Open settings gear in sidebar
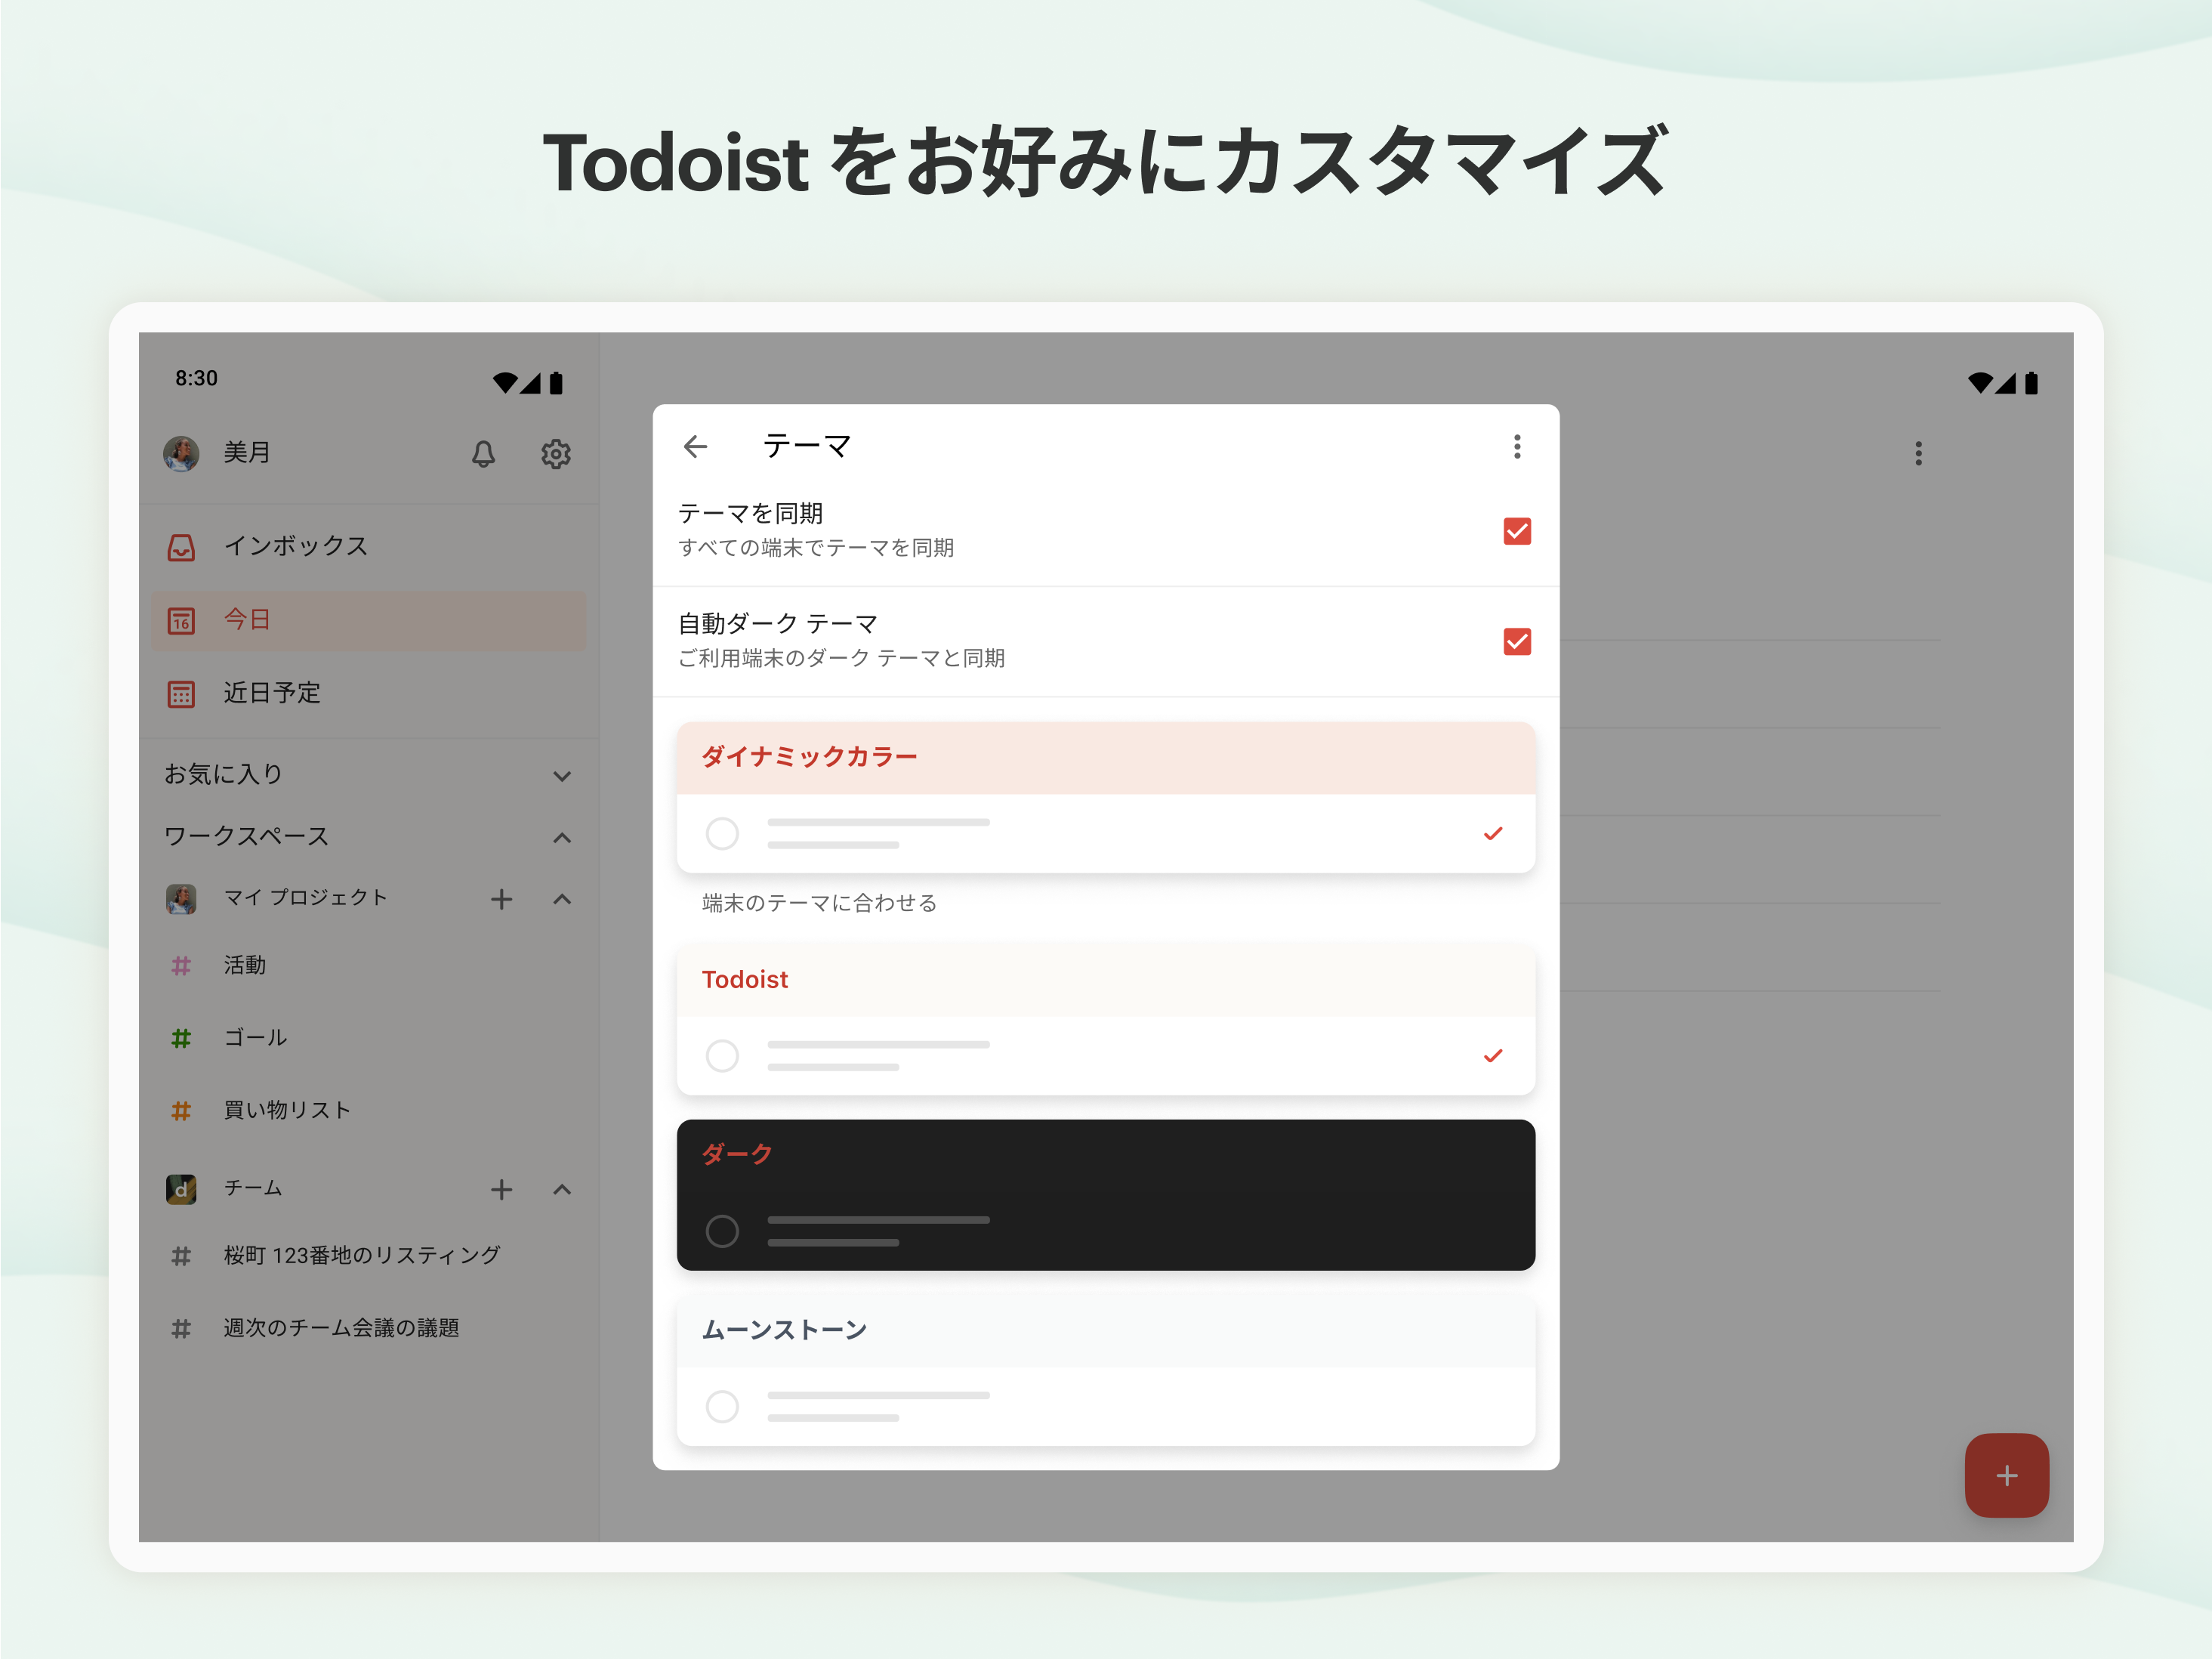The height and width of the screenshot is (1659, 2212). (x=556, y=453)
